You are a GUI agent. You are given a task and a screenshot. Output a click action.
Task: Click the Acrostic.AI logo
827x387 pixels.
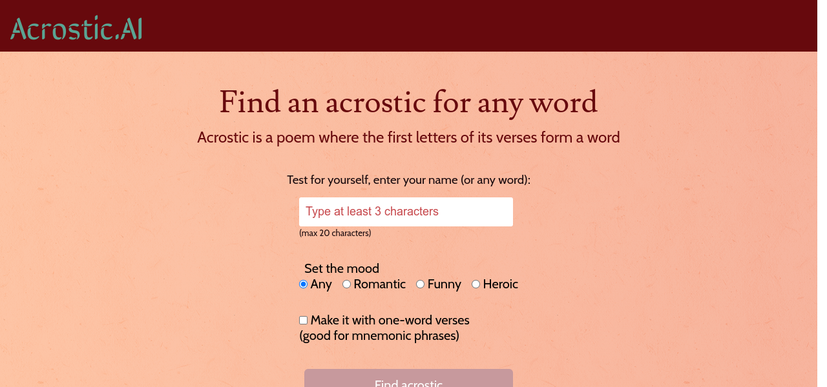pos(76,28)
